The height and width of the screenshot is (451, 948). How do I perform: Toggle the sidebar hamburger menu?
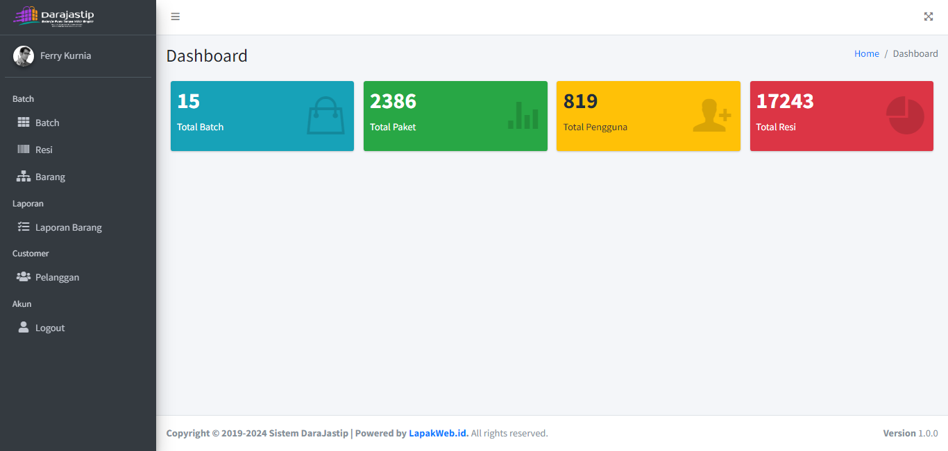click(x=176, y=17)
